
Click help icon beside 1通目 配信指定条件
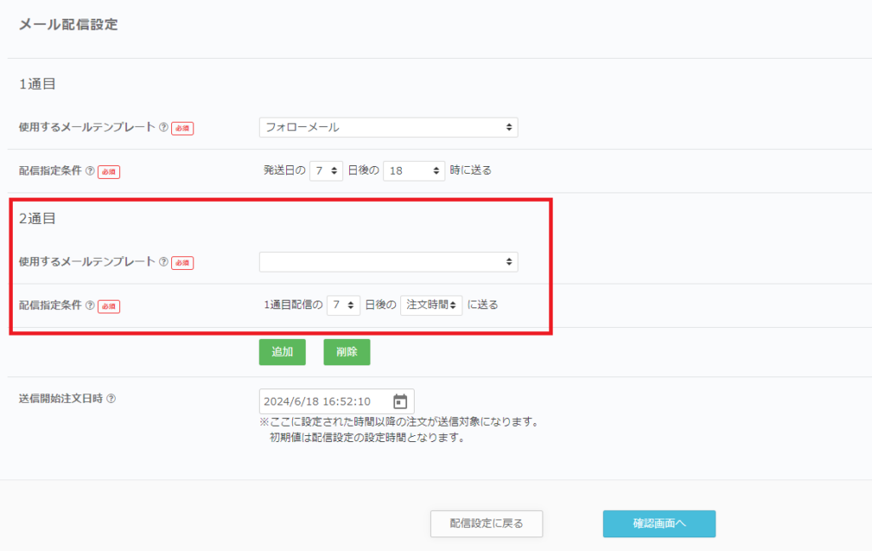[89, 170]
